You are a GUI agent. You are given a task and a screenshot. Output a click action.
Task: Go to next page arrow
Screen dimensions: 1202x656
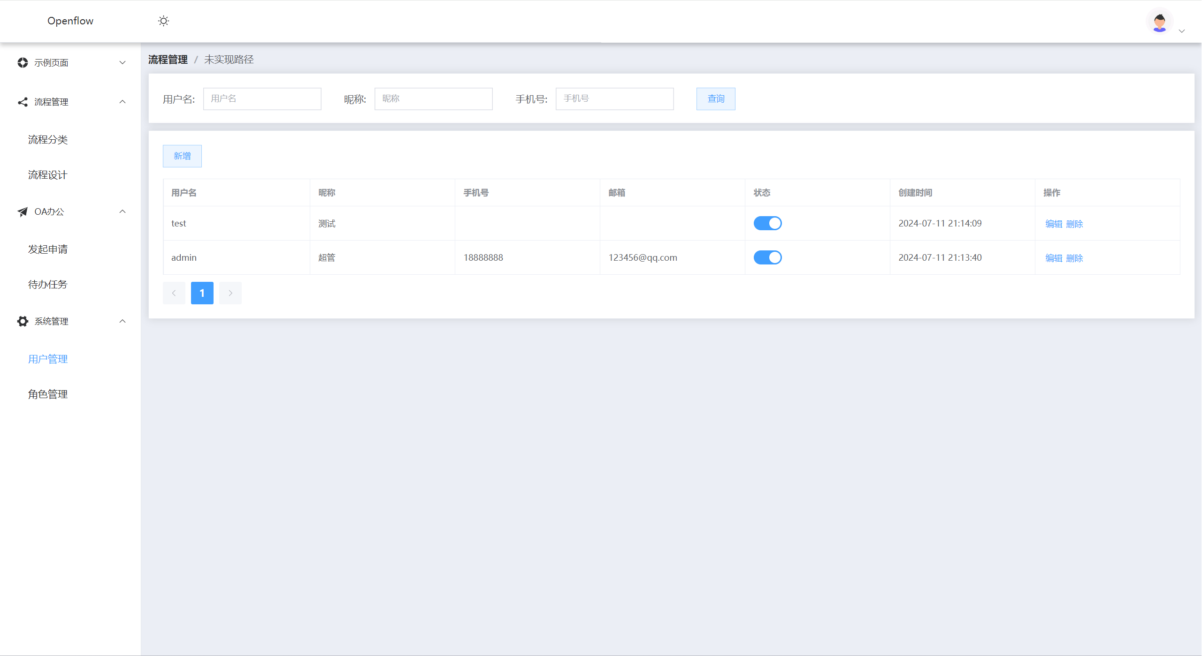[230, 293]
